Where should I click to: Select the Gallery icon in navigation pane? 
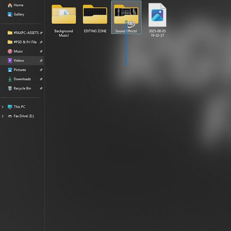(x=10, y=14)
